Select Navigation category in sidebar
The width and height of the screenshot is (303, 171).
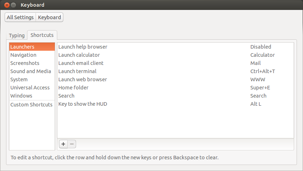[x=23, y=55]
